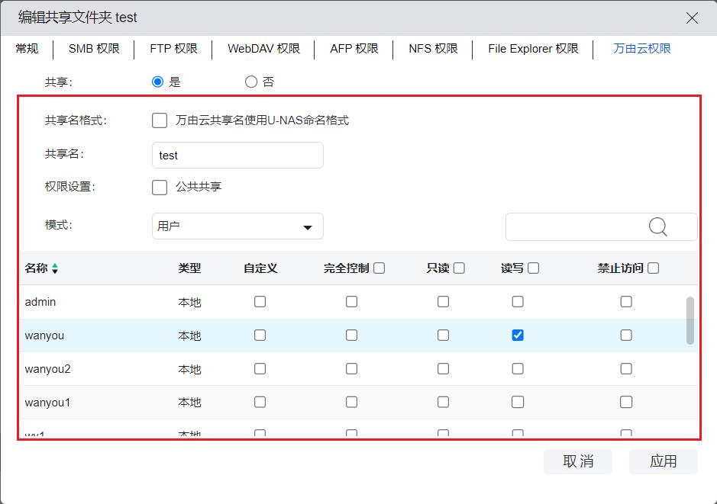Check 禁止访问 for wanyou2
Image resolution: width=717 pixels, height=504 pixels.
(626, 369)
